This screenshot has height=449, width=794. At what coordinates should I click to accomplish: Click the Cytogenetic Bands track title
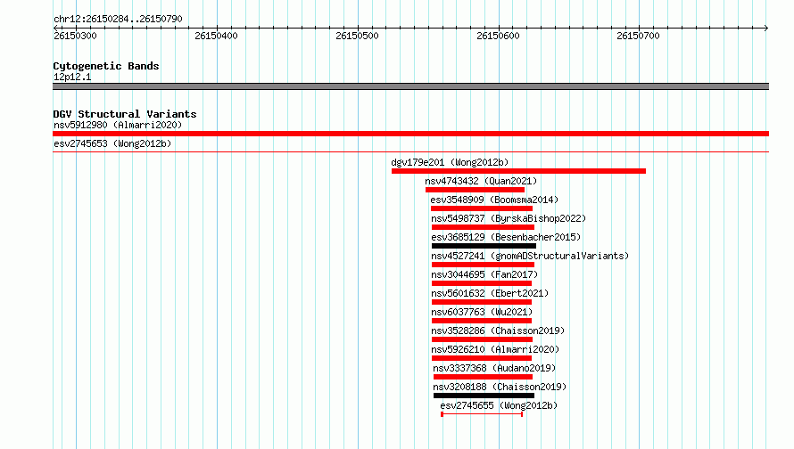click(x=106, y=66)
